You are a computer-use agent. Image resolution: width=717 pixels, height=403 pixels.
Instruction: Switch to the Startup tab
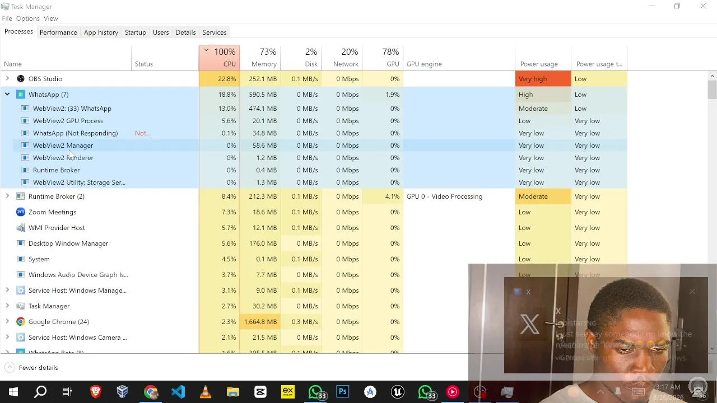point(135,32)
